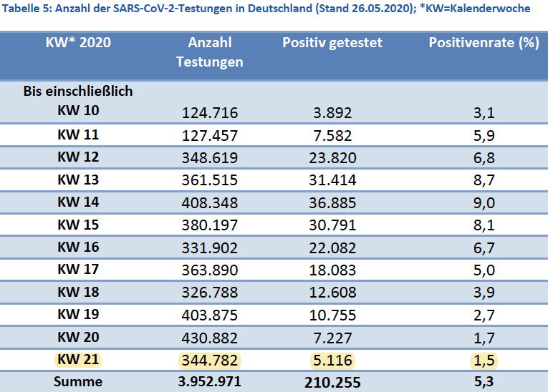Click the 10.755 positive tests cell
This screenshot has height=392, width=548.
(x=332, y=315)
